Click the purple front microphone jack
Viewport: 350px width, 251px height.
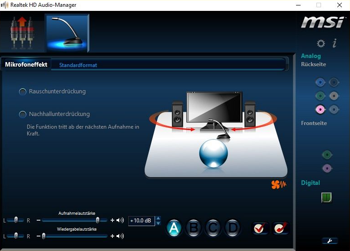[x=327, y=168]
